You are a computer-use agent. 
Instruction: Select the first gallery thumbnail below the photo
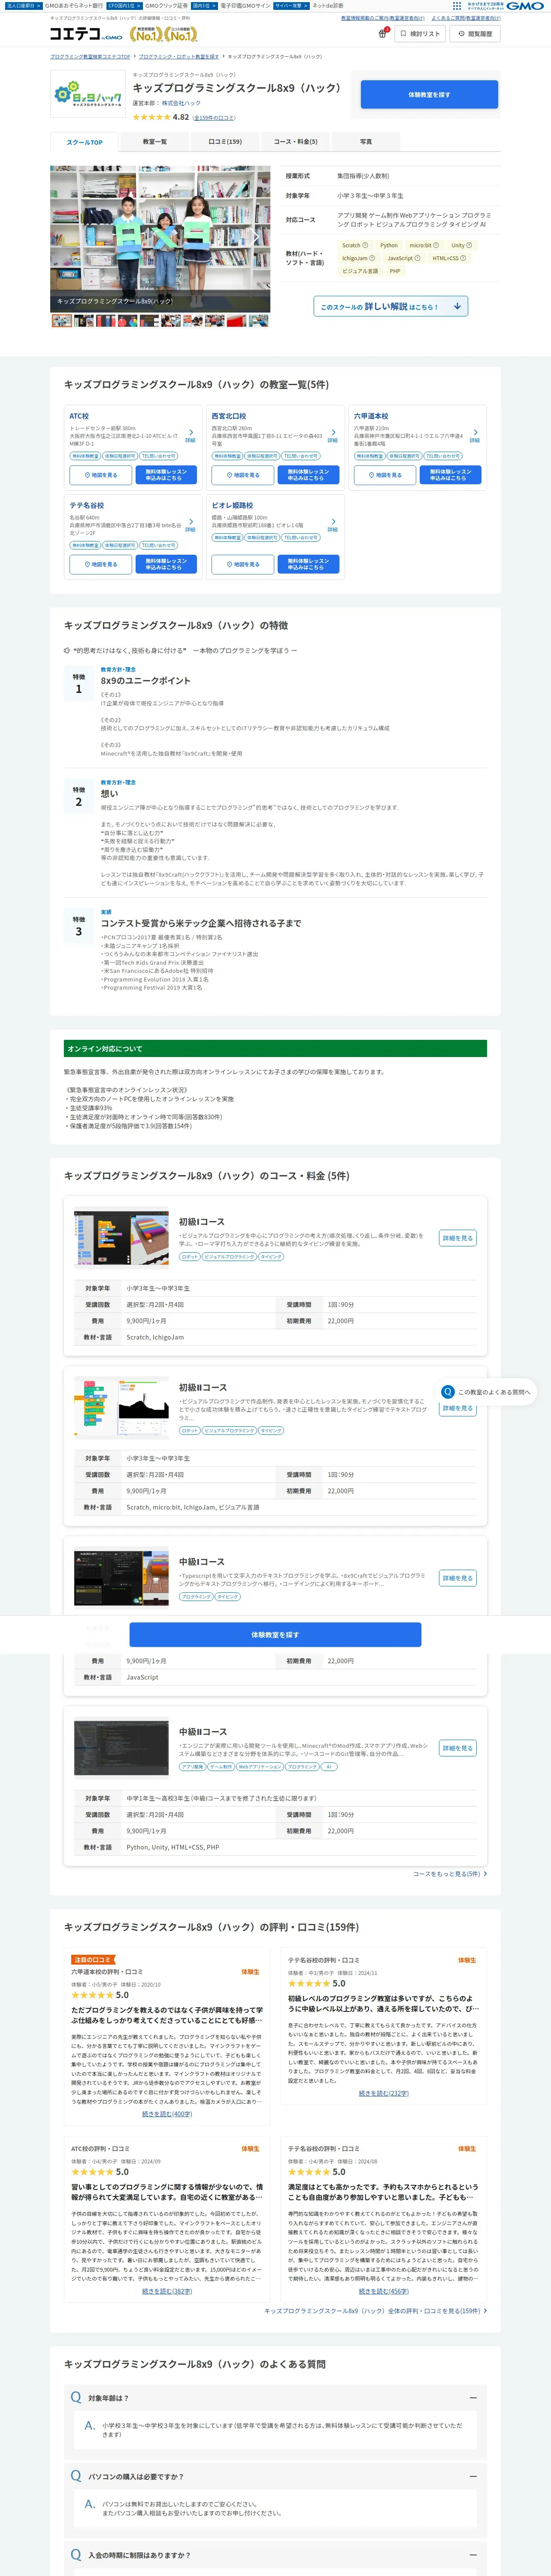point(61,321)
